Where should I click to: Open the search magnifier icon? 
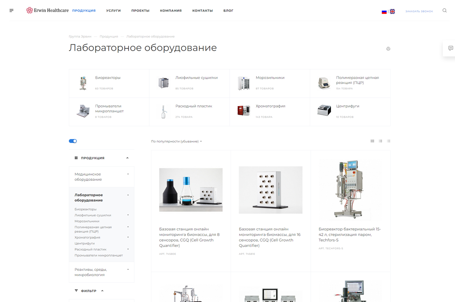pos(444,11)
